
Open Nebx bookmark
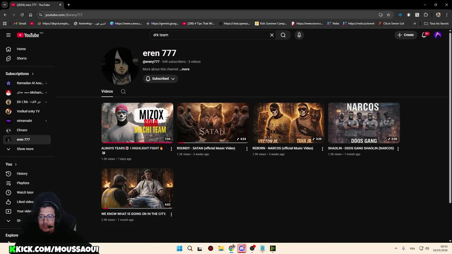pos(333,24)
